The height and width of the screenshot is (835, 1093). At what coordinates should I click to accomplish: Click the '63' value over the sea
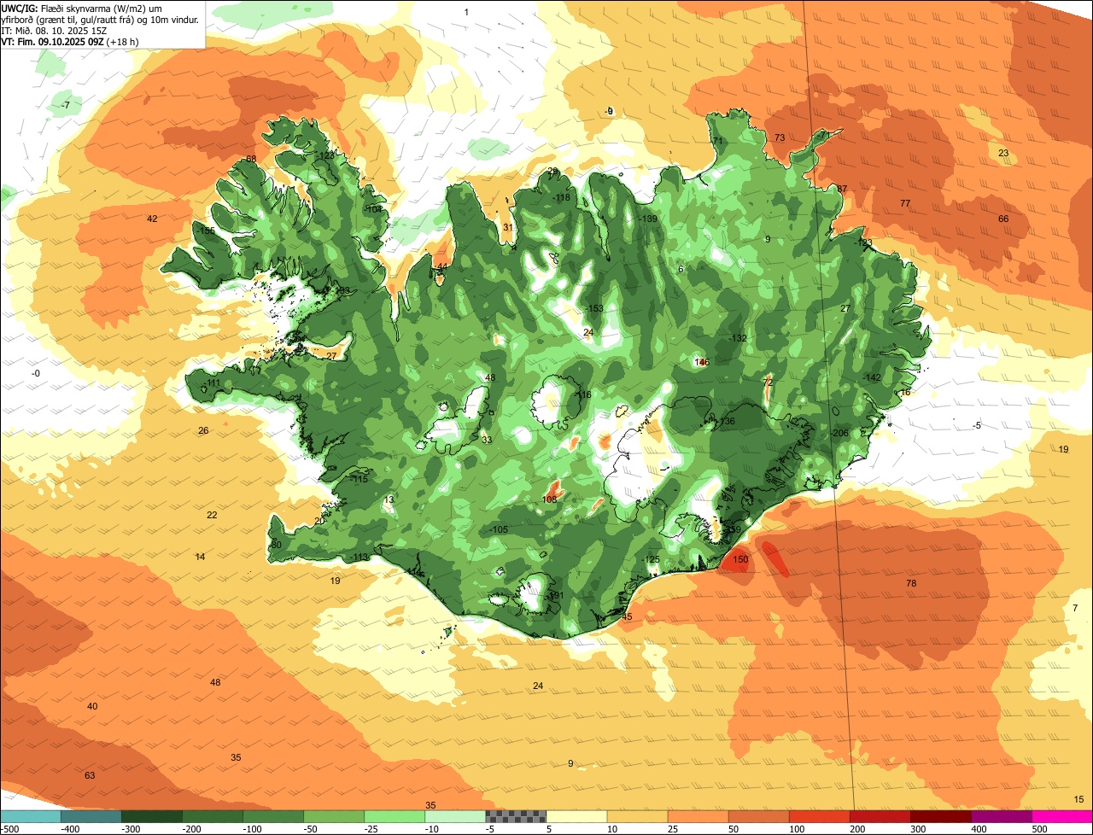coord(90,775)
